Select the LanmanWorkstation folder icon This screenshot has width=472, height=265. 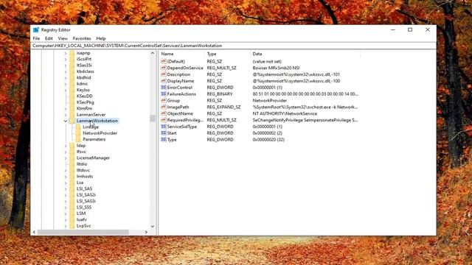point(72,121)
